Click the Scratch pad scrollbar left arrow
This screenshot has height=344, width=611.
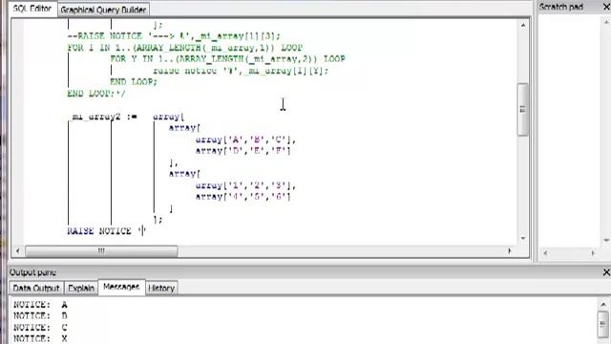[x=545, y=253]
